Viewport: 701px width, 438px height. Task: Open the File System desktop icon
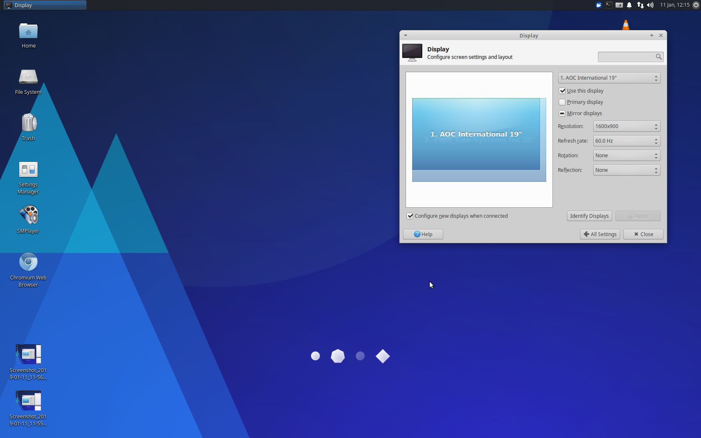pos(28,77)
